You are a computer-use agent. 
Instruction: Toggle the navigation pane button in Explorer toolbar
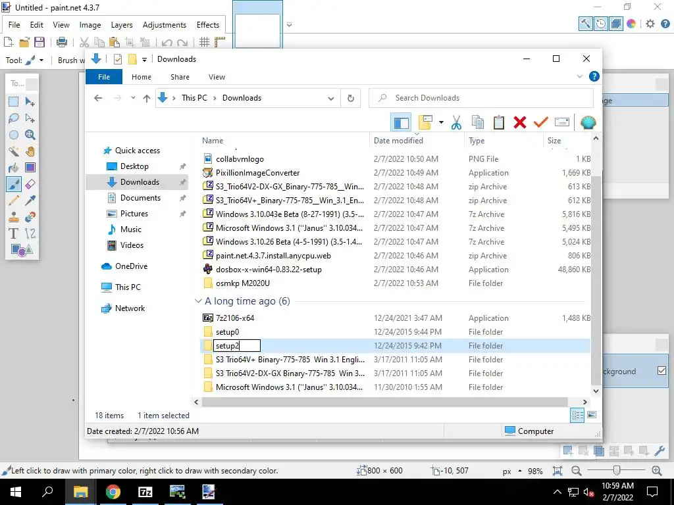point(401,122)
